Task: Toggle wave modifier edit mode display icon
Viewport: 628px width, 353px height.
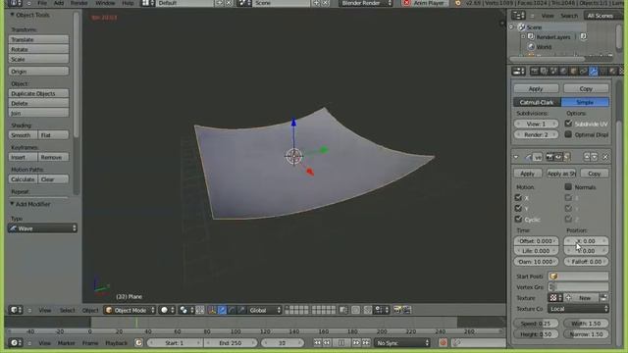Action: [x=567, y=157]
